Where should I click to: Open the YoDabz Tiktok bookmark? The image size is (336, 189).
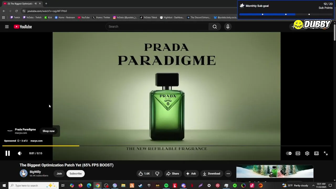click(x=148, y=18)
